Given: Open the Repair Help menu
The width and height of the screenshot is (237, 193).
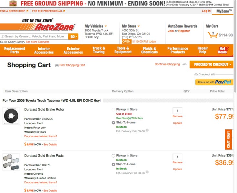Looking at the screenshot, I should click(203, 50).
